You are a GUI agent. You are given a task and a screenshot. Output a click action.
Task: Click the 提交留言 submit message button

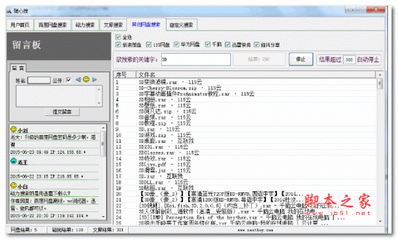(x=62, y=111)
